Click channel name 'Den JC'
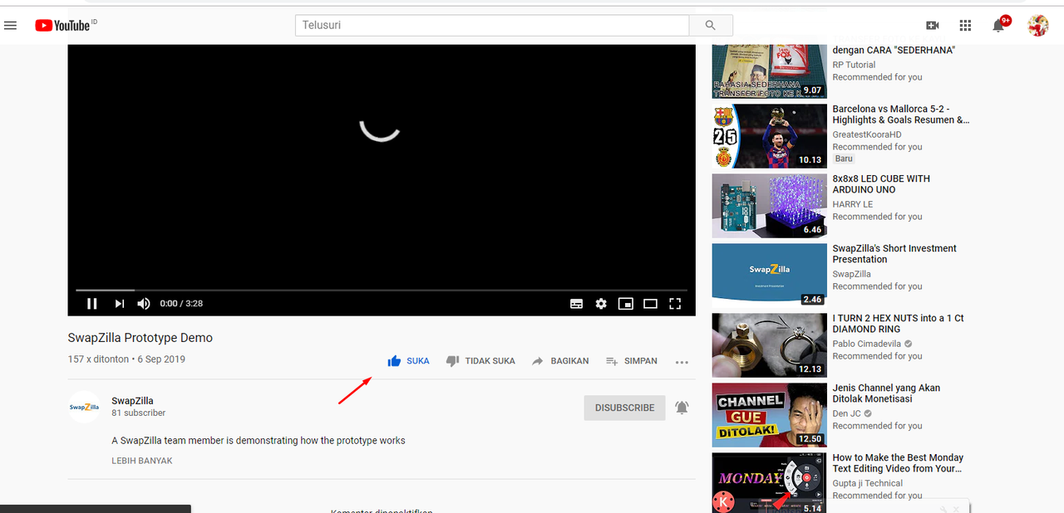 (847, 413)
